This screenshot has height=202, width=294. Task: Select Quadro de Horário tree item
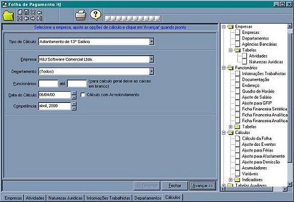click(258, 91)
